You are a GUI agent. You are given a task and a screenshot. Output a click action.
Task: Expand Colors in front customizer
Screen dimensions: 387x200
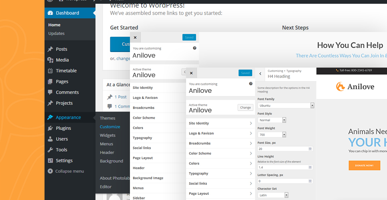tap(221, 163)
